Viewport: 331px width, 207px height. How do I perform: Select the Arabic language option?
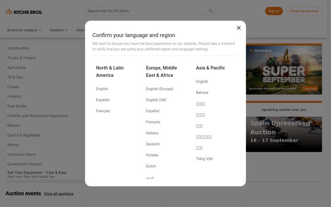[x=150, y=178]
